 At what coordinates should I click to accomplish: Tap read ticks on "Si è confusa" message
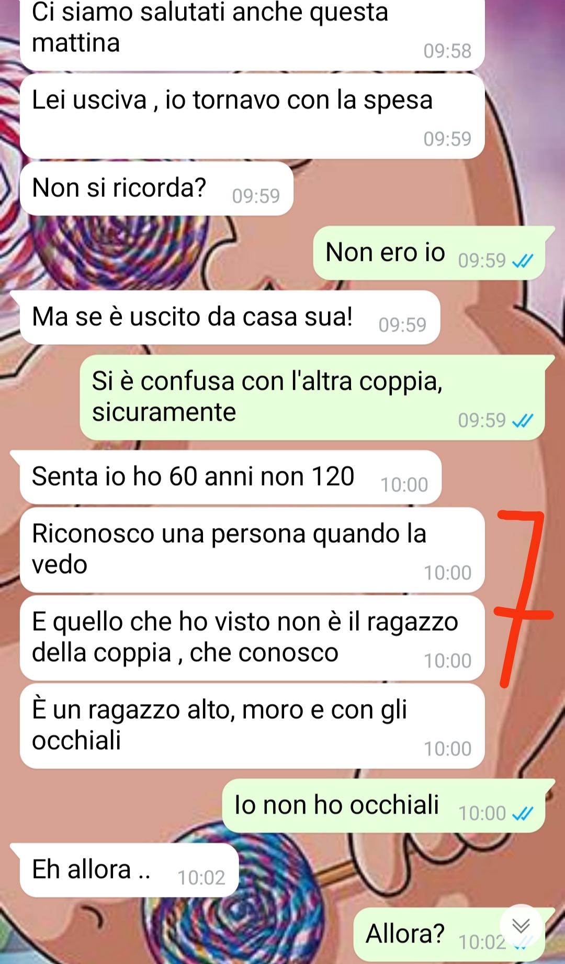pyautogui.click(x=522, y=421)
